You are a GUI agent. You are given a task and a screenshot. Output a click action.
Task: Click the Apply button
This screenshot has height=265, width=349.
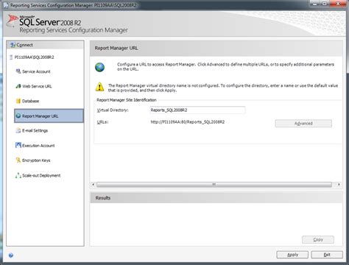pos(292,255)
